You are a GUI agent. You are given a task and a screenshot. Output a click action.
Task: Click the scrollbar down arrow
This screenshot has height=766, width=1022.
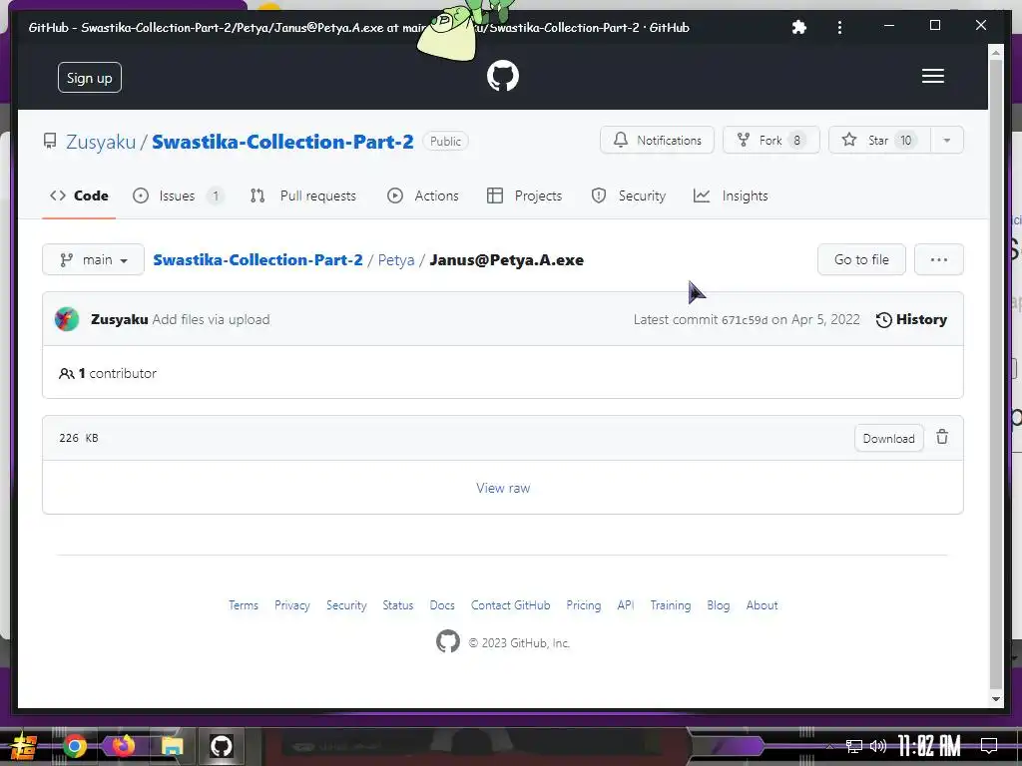pyautogui.click(x=995, y=699)
